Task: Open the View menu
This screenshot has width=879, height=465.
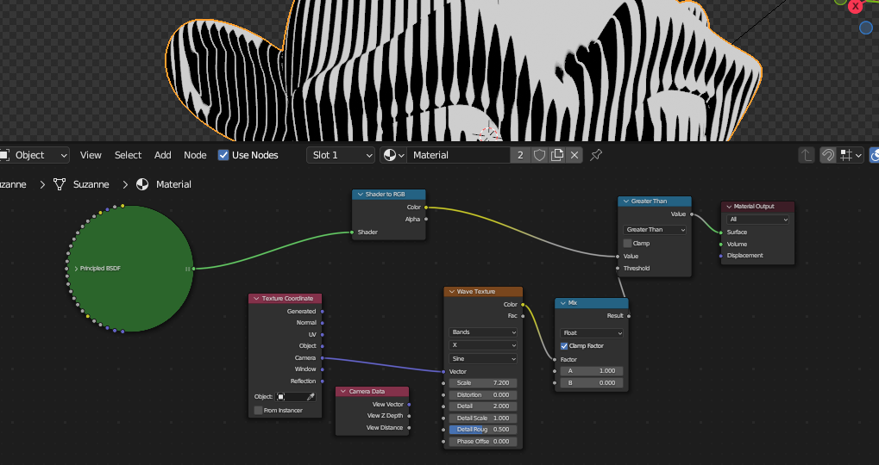Action: click(x=91, y=155)
